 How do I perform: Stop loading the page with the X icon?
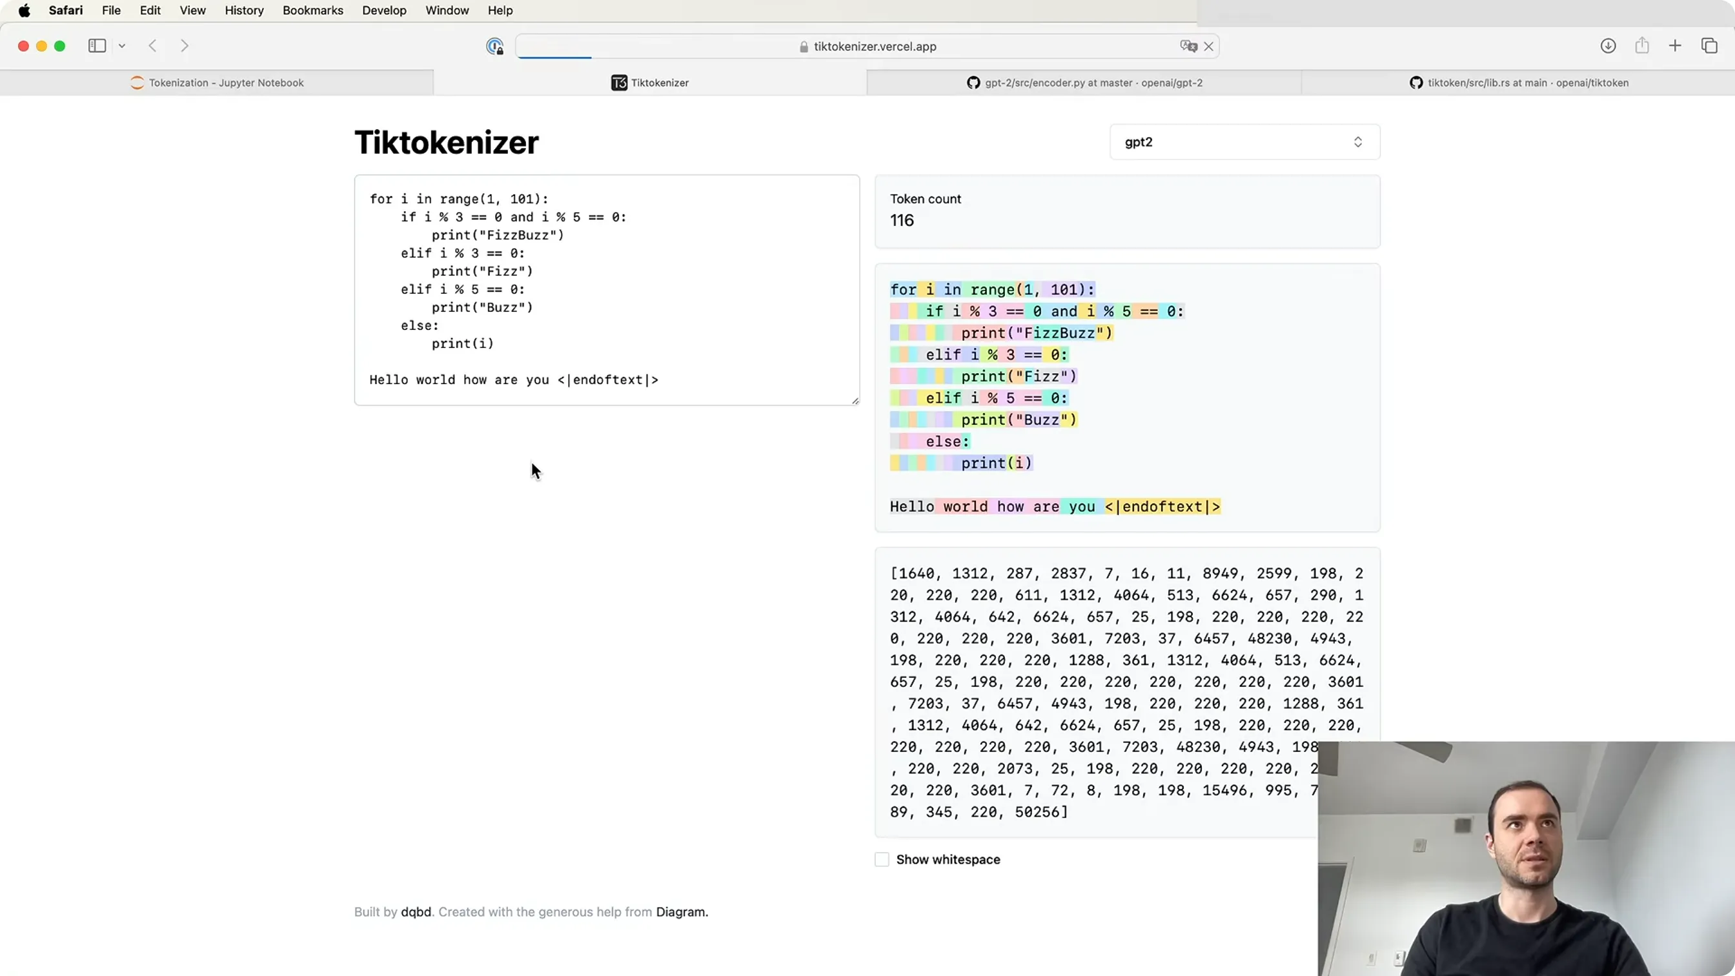coord(1209,46)
